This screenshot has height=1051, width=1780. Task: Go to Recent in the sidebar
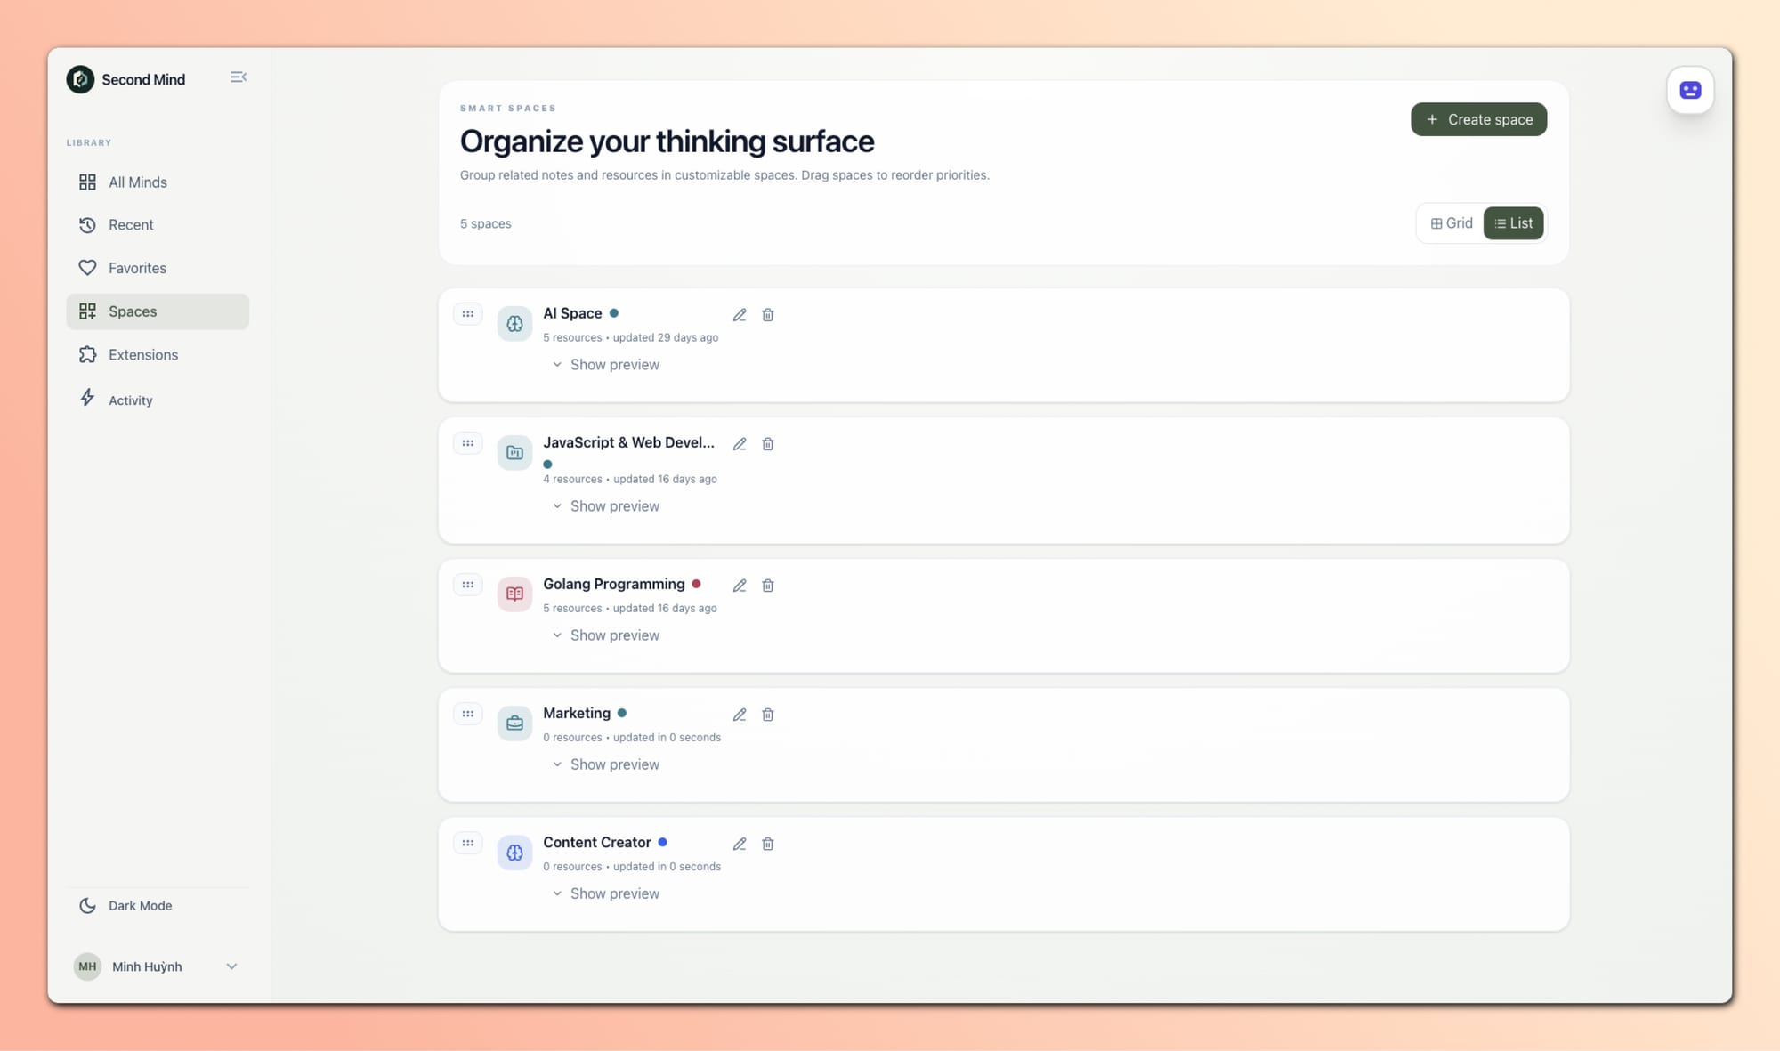[158, 225]
